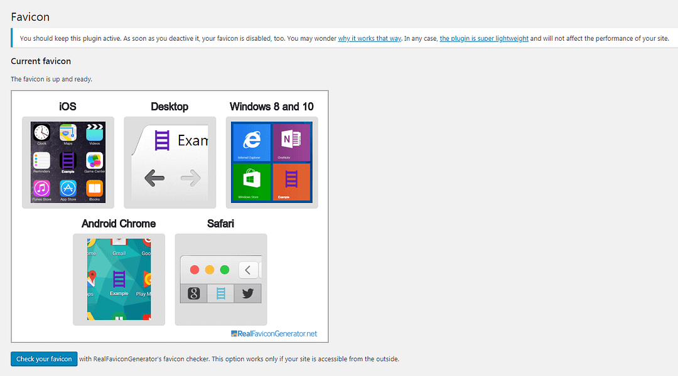Select the ladder favicon tab in Safari preview
This screenshot has height=376, width=678.
220,293
